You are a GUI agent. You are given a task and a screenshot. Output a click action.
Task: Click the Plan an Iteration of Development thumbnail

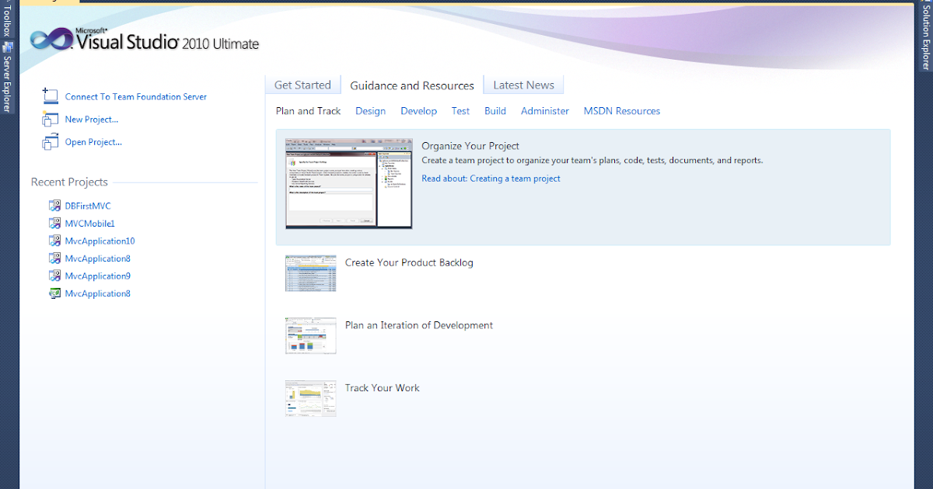coord(310,335)
